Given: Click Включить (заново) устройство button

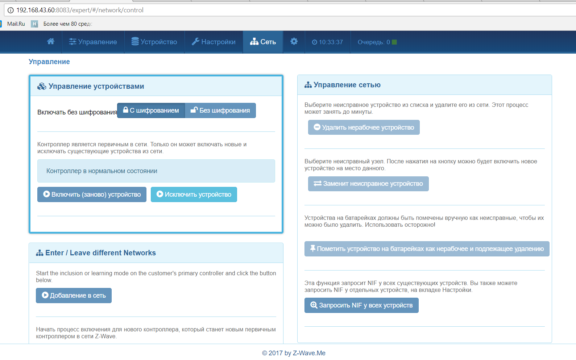Looking at the screenshot, I should coord(92,194).
